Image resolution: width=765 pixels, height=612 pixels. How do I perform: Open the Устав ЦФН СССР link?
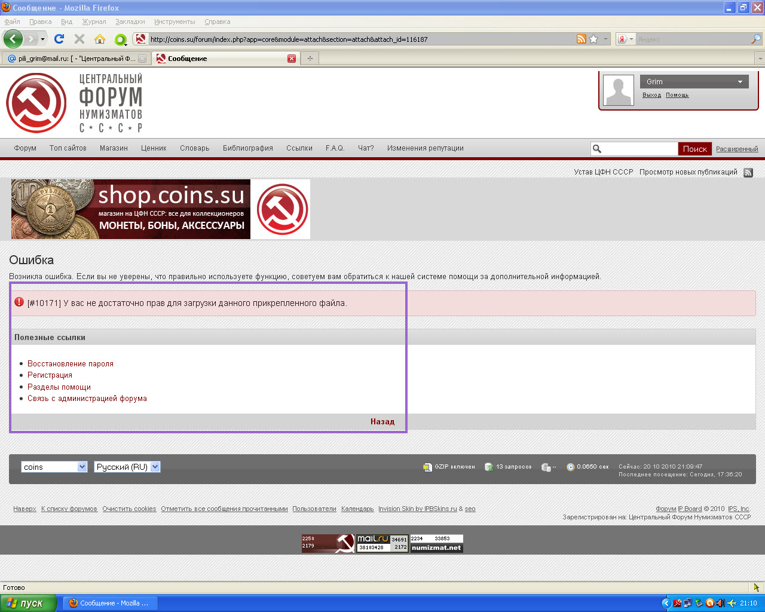tap(604, 172)
